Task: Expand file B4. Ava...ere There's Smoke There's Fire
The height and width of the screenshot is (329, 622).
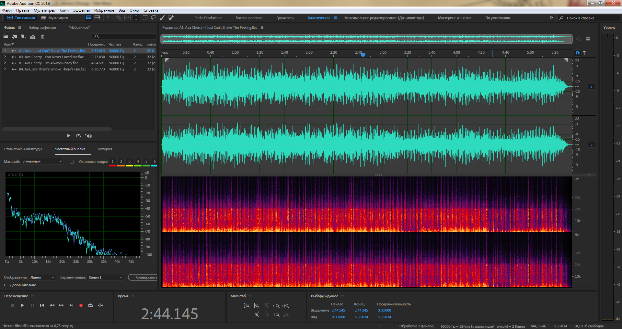Action: pyautogui.click(x=5, y=69)
